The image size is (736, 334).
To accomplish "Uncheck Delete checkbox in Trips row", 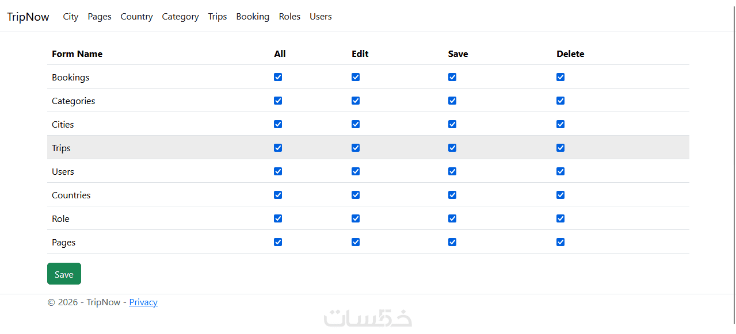I will point(560,148).
